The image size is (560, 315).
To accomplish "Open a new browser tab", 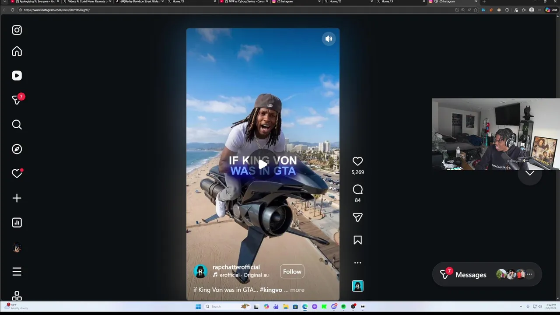I will 484,2.
